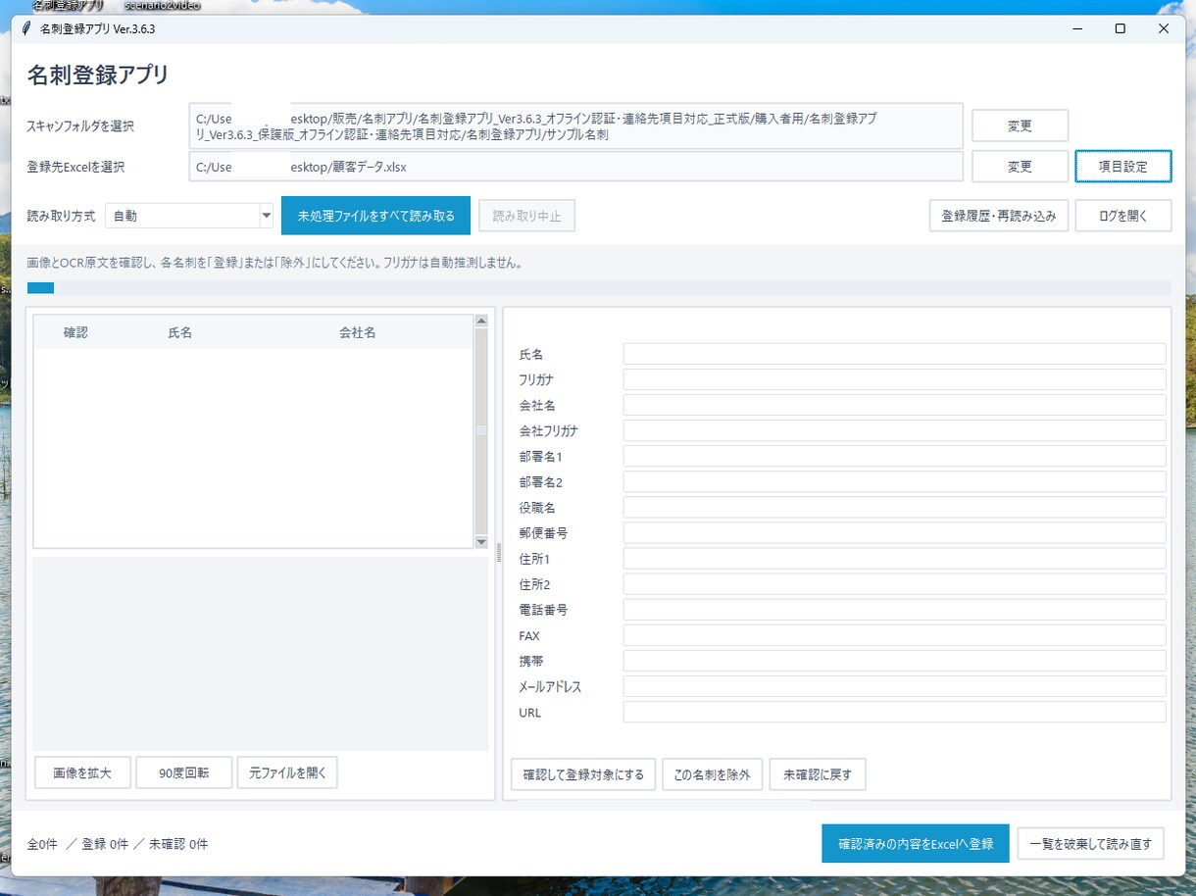Click 一覧を破棄して読み直す button
The width and height of the screenshot is (1196, 896).
pyautogui.click(x=1090, y=843)
